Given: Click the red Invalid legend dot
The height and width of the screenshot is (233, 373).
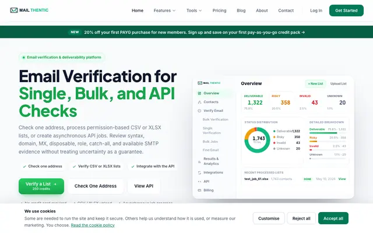Looking at the screenshot, I should click(x=275, y=143).
